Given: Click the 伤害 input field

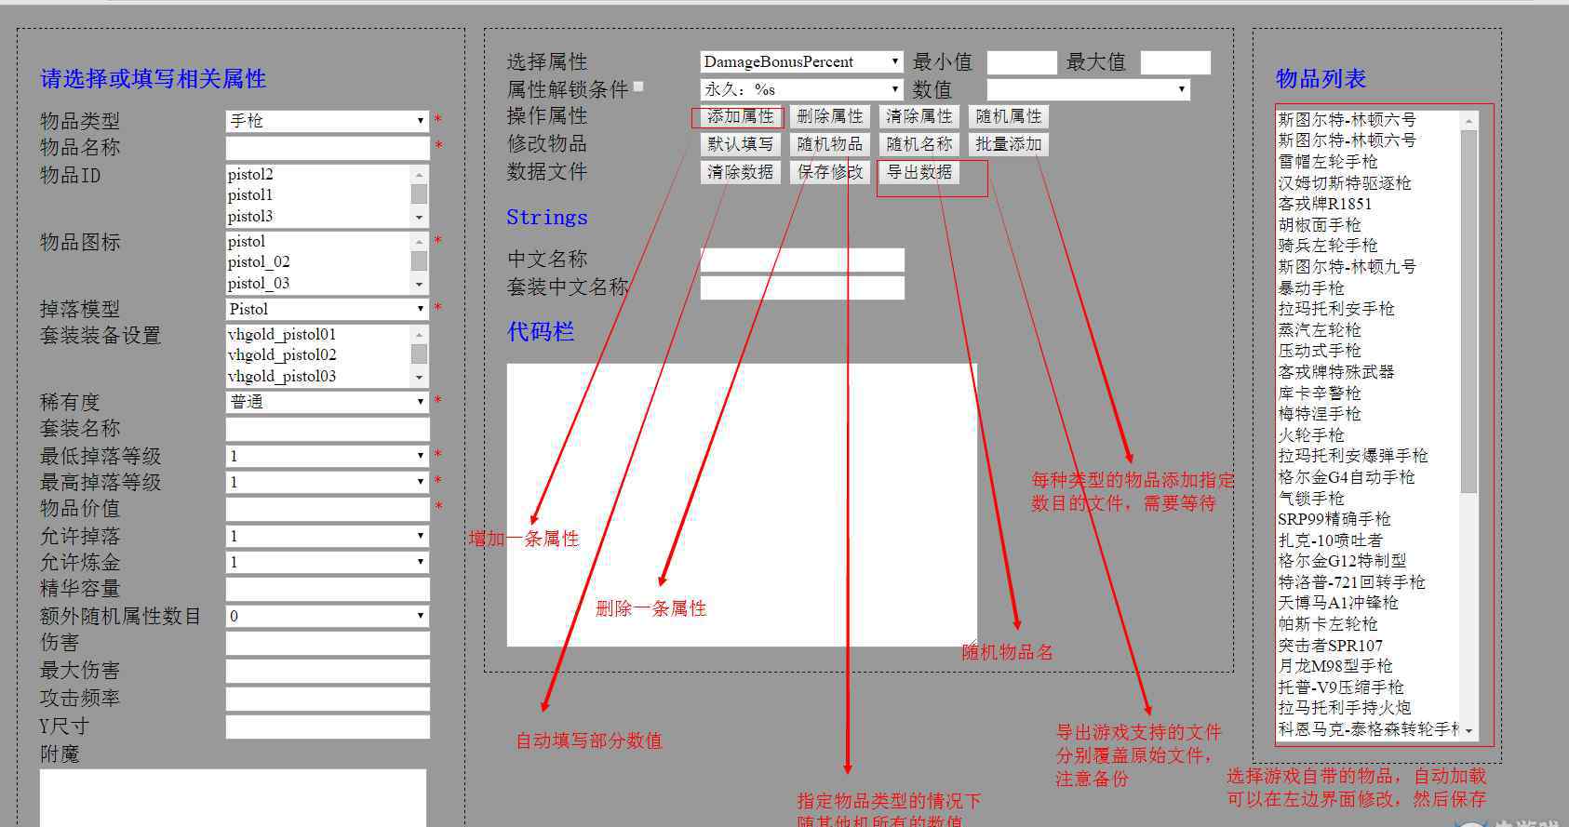Looking at the screenshot, I should [328, 643].
